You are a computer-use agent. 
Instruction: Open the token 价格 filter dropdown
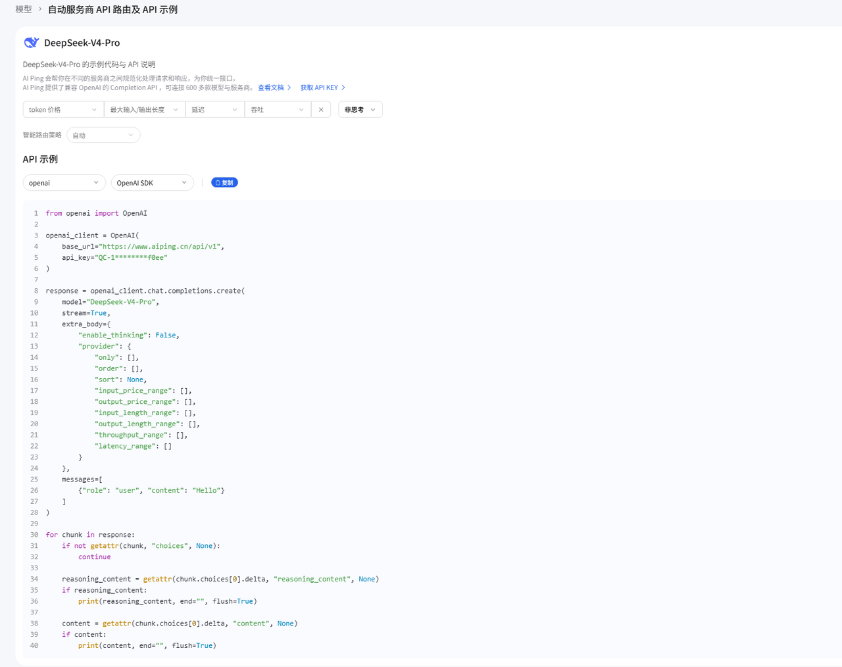(x=63, y=110)
